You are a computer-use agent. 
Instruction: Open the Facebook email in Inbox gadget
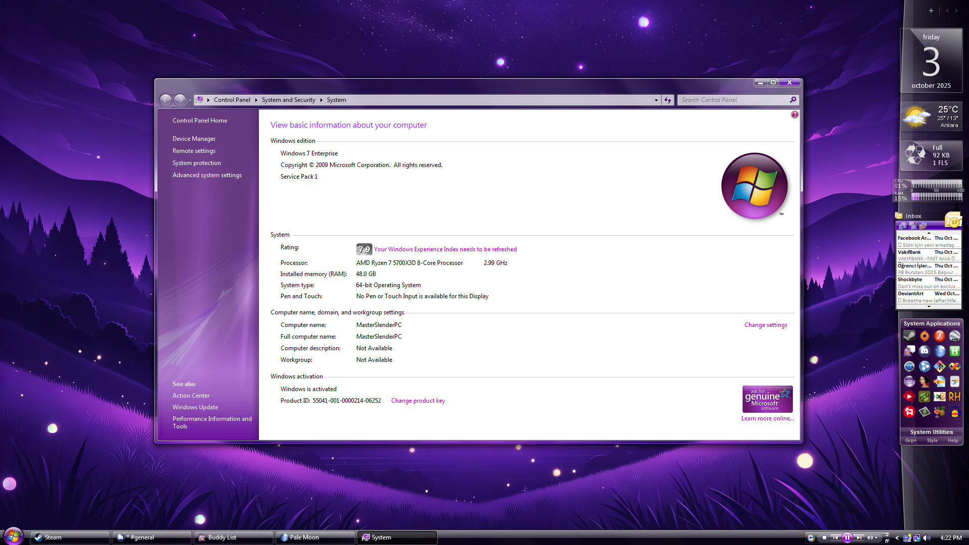(929, 241)
